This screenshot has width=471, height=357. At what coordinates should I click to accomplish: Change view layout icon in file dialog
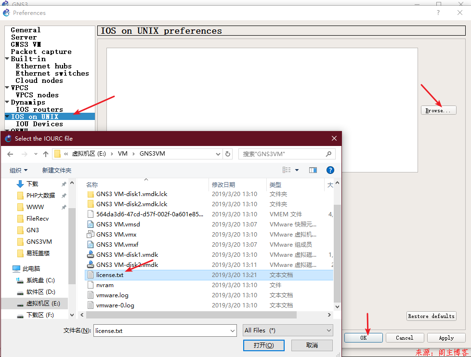[x=287, y=170]
